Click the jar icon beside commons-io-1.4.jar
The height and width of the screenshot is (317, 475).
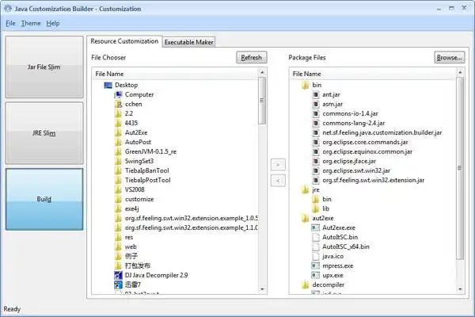point(316,114)
